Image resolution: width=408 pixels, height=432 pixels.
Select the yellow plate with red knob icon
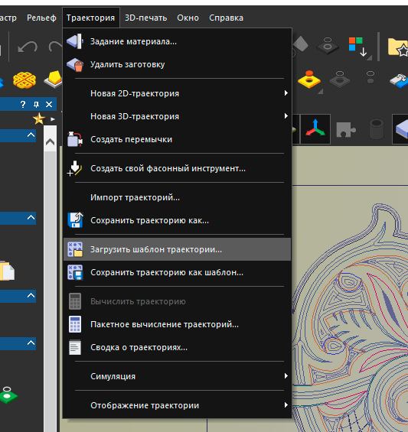[309, 80]
